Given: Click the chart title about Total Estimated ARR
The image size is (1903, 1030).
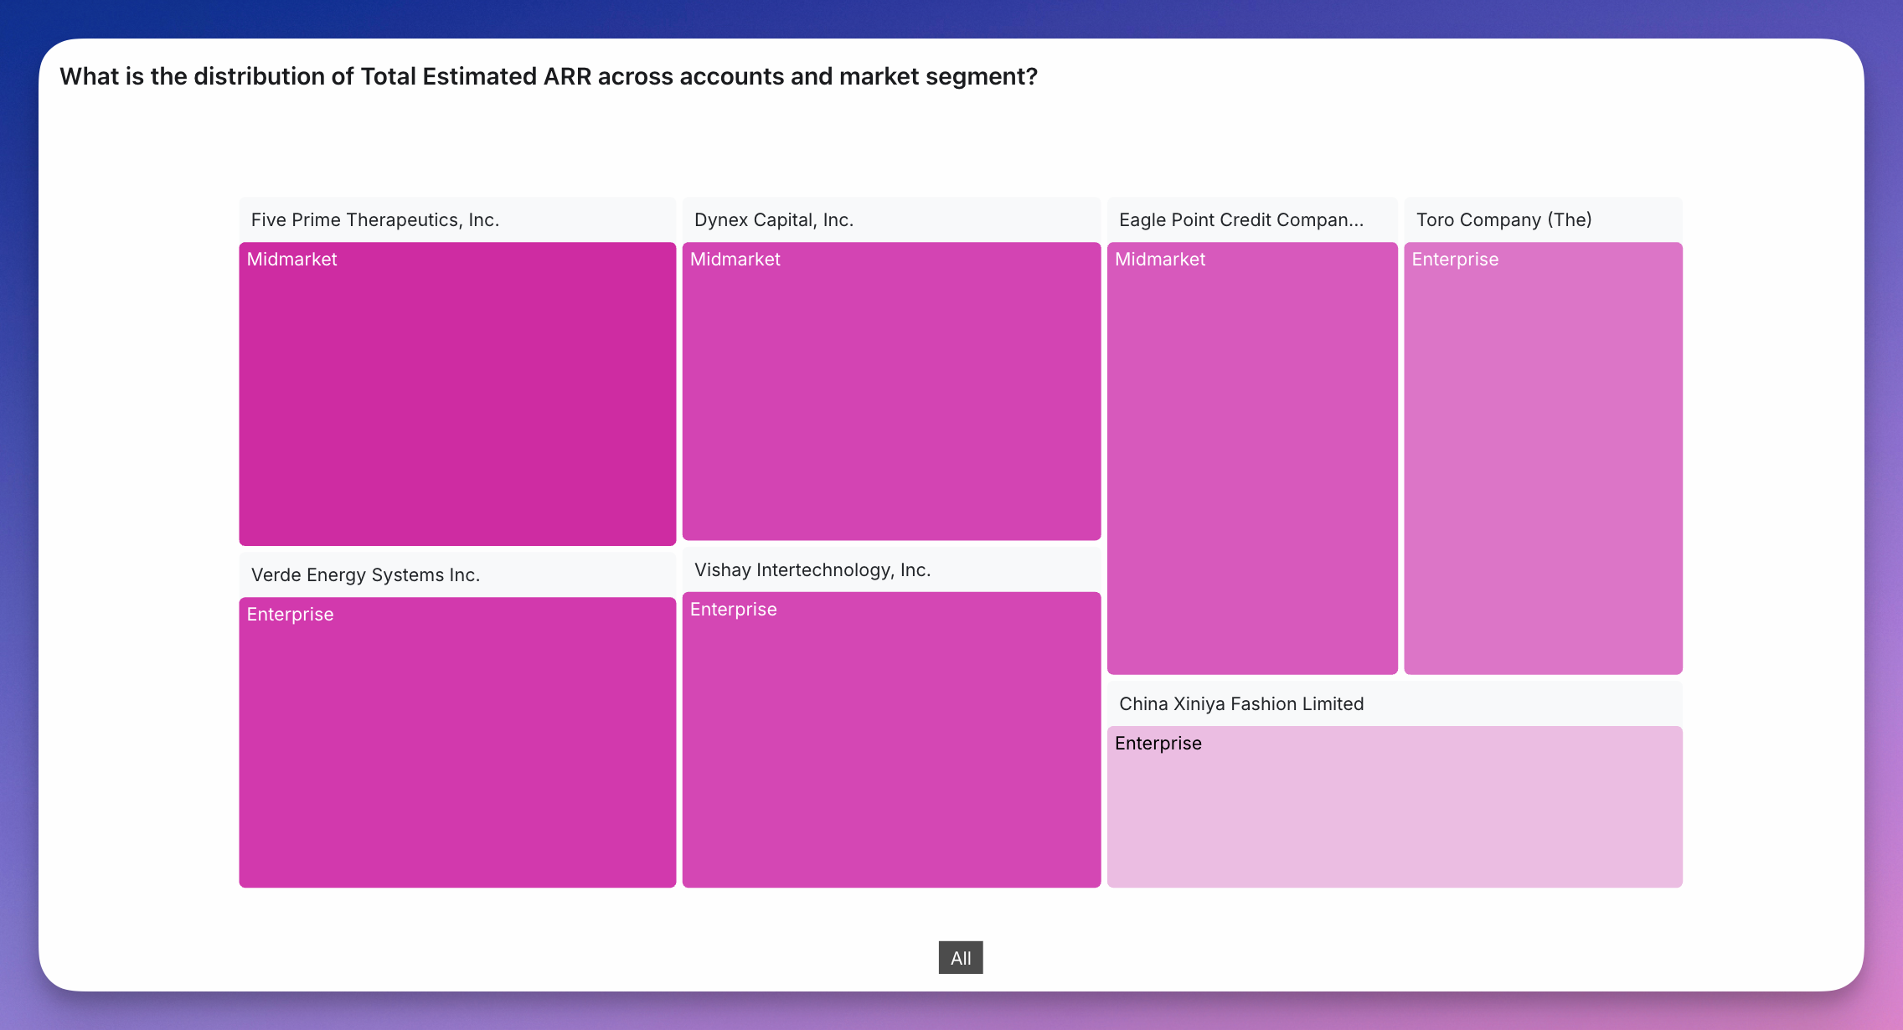Looking at the screenshot, I should click(549, 76).
